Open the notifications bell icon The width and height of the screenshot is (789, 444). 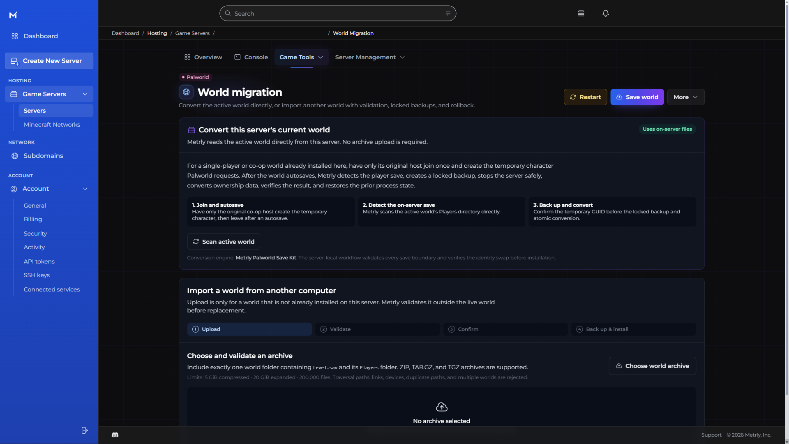pyautogui.click(x=605, y=14)
